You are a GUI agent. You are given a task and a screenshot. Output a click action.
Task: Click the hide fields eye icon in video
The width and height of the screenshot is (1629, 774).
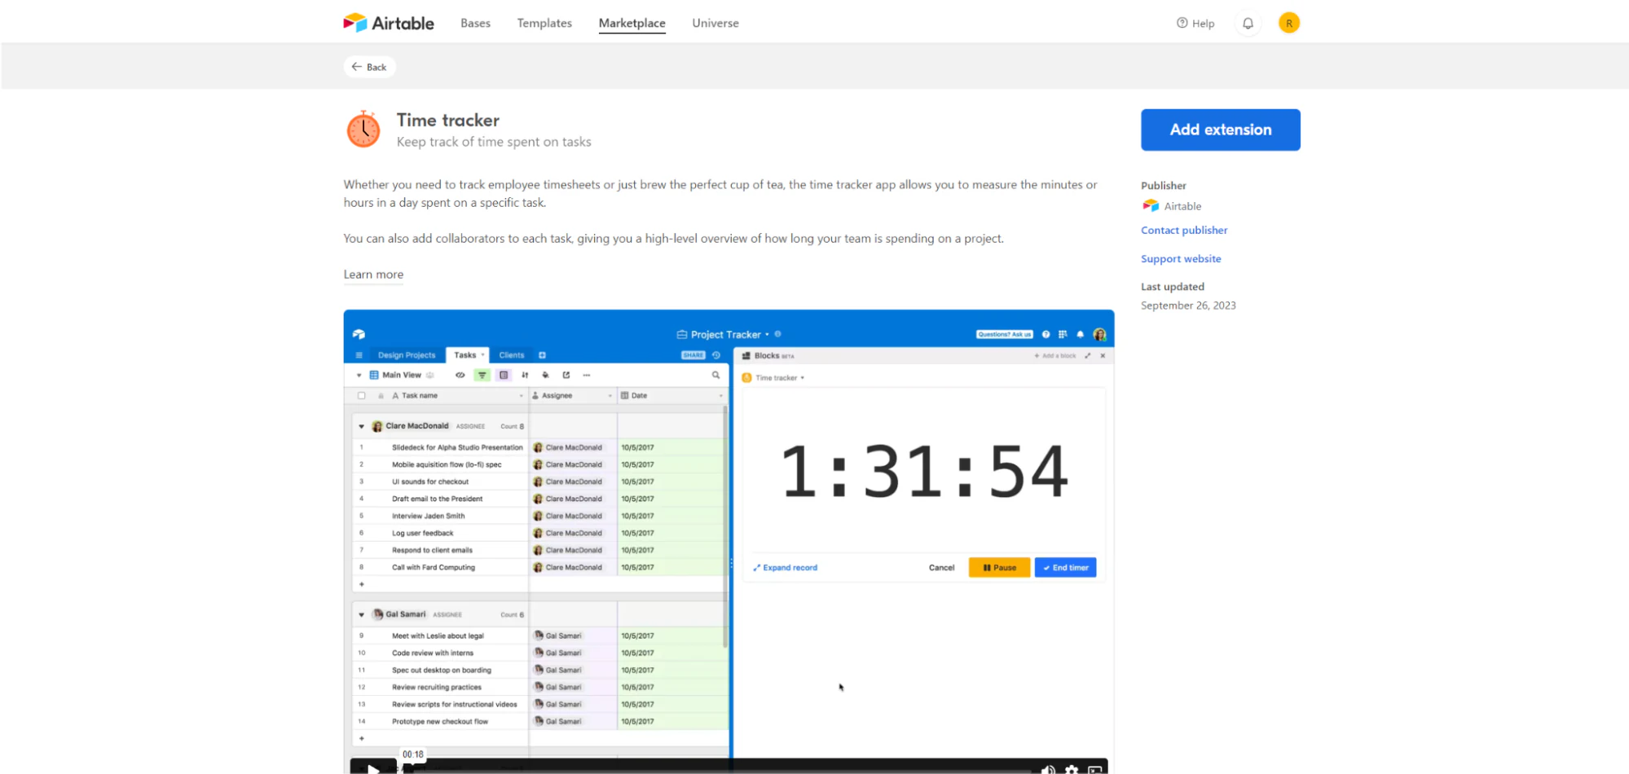click(x=460, y=376)
